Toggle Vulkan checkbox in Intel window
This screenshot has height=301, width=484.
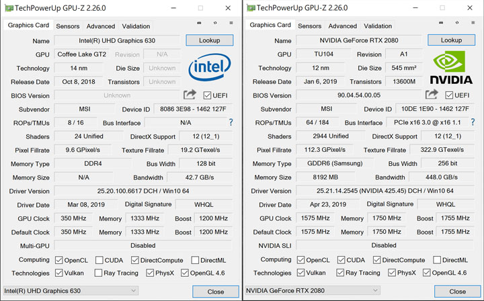[x=58, y=273]
